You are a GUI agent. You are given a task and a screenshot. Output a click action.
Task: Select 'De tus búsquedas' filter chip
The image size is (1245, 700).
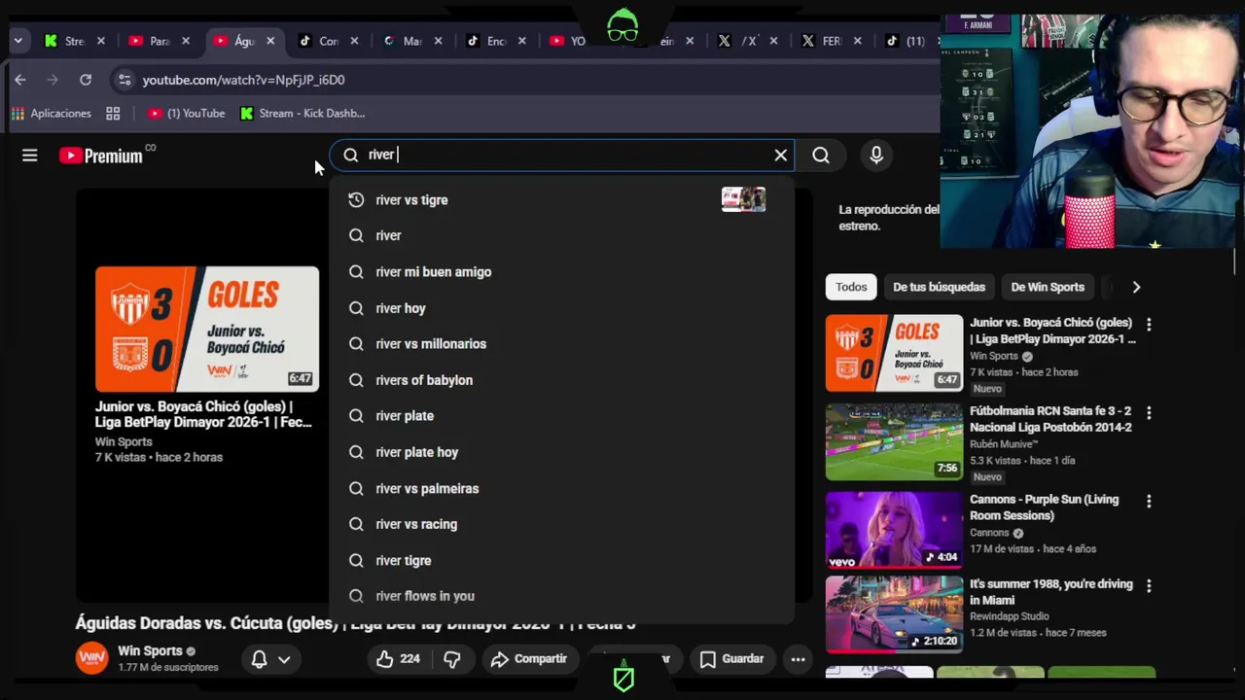[x=939, y=287]
